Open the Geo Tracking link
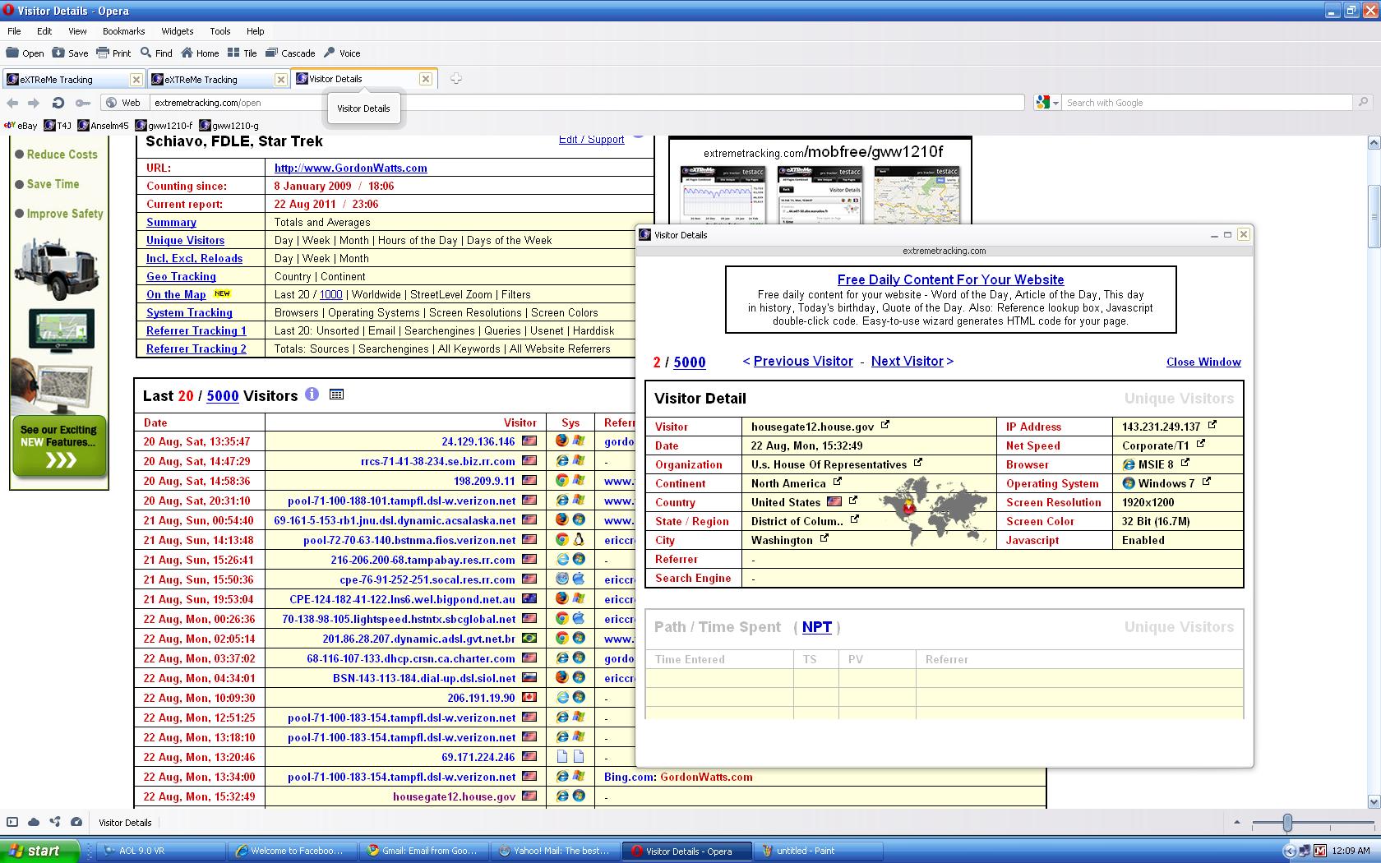1381x863 pixels. pyautogui.click(x=181, y=276)
